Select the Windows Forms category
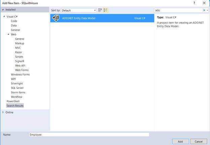The height and width of the screenshot is (145, 210). [20, 75]
